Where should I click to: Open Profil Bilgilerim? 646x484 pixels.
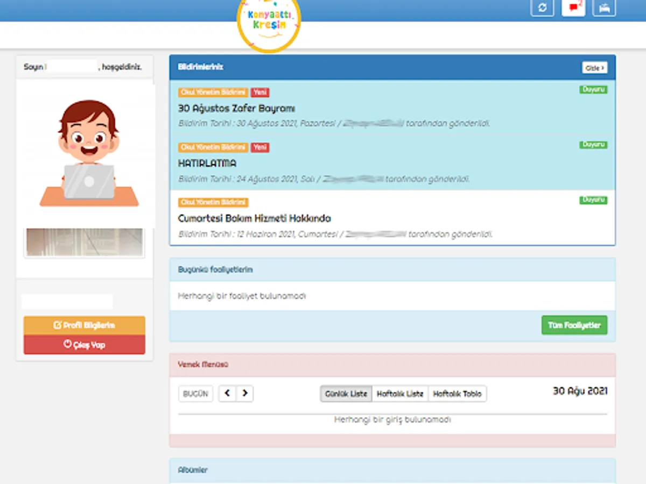coord(85,325)
